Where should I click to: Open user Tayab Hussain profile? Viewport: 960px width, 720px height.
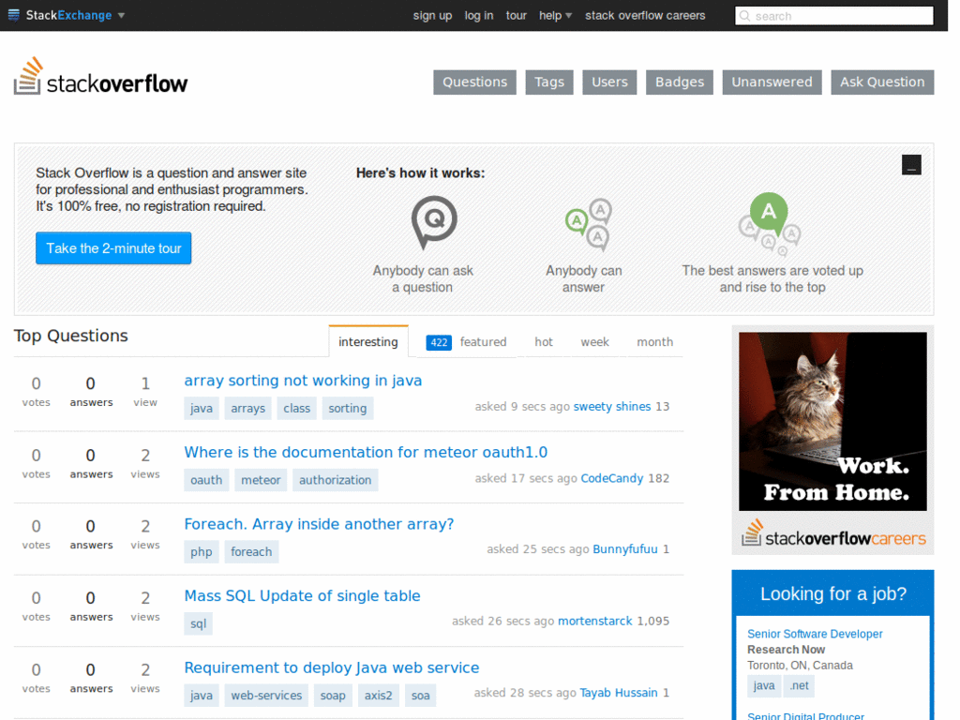(619, 693)
